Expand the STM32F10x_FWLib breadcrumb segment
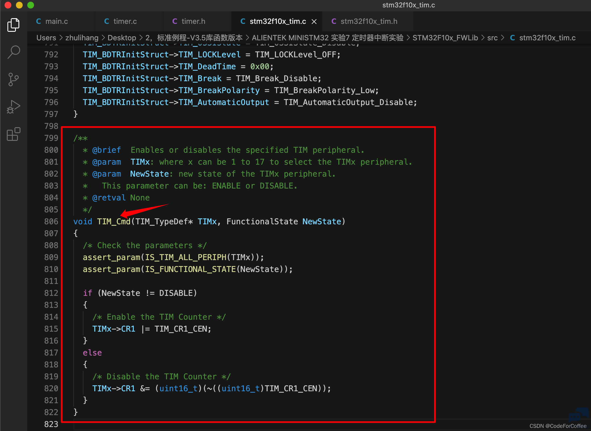 click(445, 38)
